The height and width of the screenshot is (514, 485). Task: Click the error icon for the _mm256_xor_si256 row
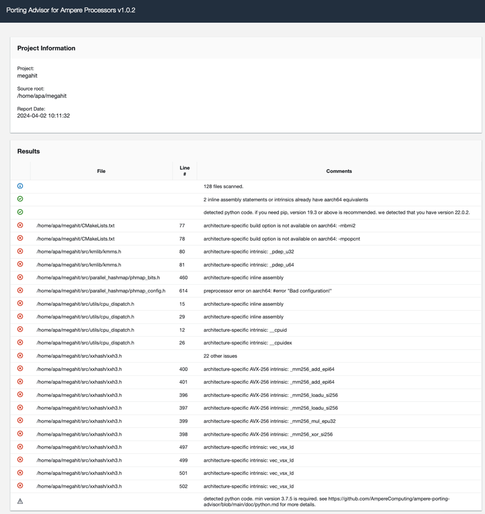tap(20, 434)
